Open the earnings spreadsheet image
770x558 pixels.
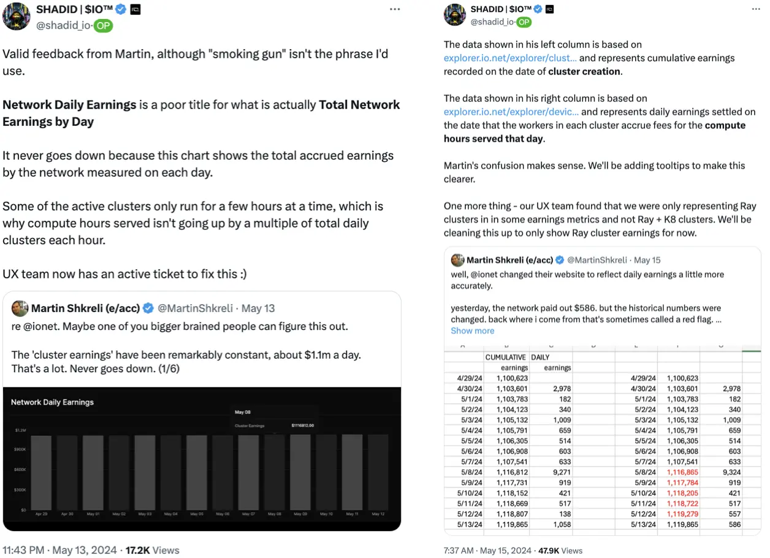[602, 440]
